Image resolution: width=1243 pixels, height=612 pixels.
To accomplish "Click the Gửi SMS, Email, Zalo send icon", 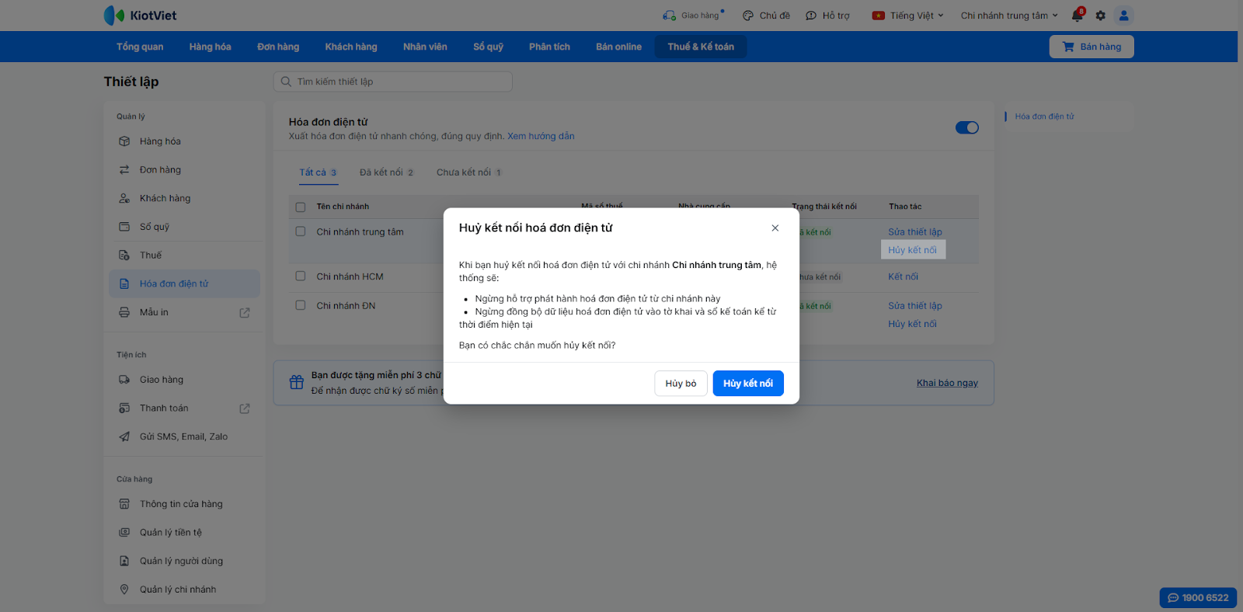I will coord(124,436).
